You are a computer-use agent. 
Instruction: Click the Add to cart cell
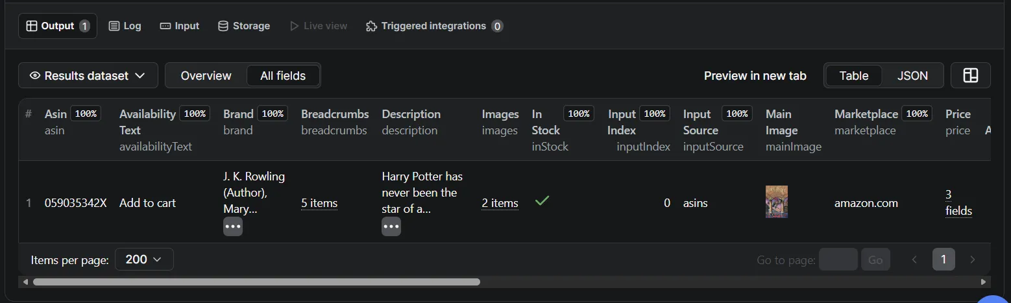148,203
